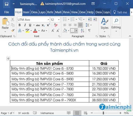The width and height of the screenshot is (133, 116).
Task: Switch to Read Mode view
Action: pos(69,113)
